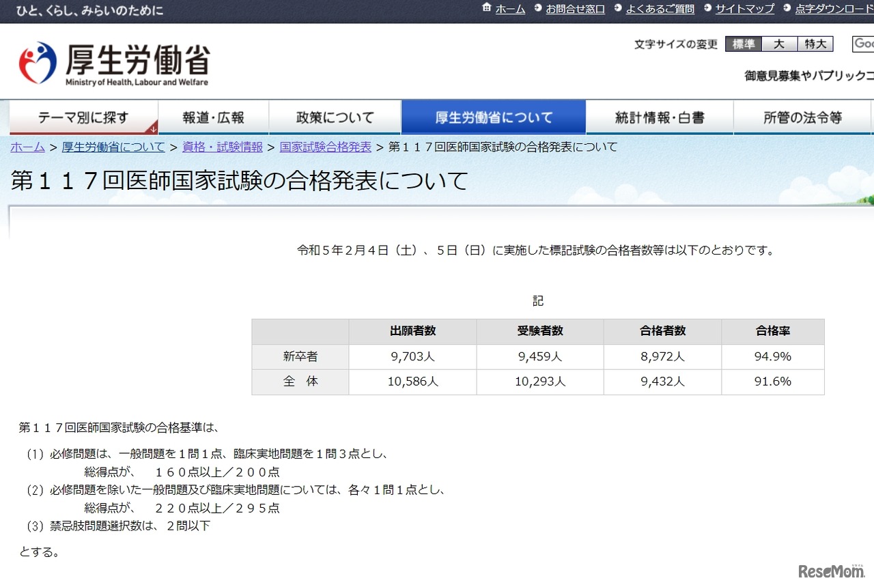Screen dimensions: 874x587
Task: Click the home icon beside ホーム
Action: click(x=486, y=8)
